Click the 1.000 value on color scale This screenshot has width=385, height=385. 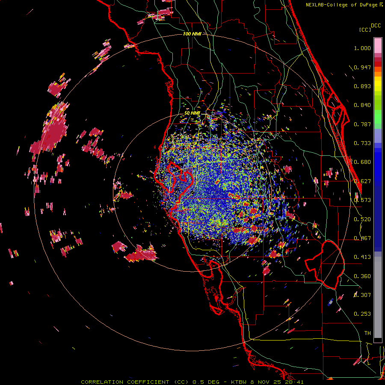tap(362, 48)
